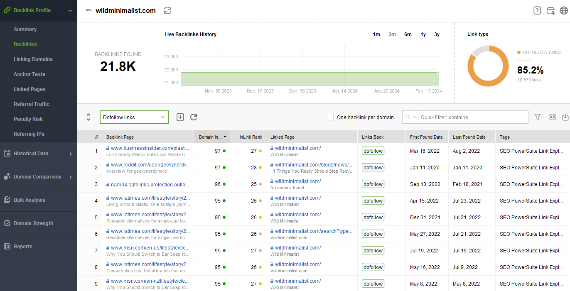This screenshot has height=291, width=570.
Task: Click the grey nofollow donut chart segment
Action: (x=479, y=51)
